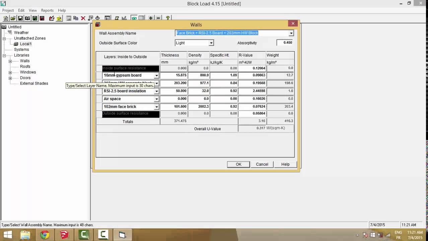Image resolution: width=428 pixels, height=241 pixels.
Task: Expand the Walls library node
Action: click(x=10, y=61)
